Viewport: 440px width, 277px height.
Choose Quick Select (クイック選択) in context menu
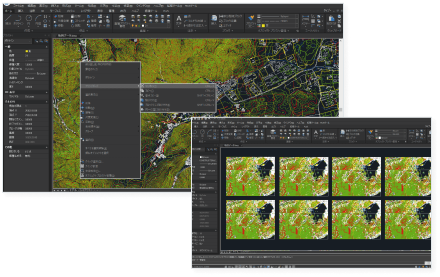[x=94, y=161]
